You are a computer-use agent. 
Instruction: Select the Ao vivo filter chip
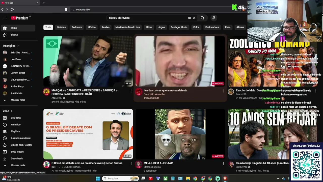(x=105, y=27)
